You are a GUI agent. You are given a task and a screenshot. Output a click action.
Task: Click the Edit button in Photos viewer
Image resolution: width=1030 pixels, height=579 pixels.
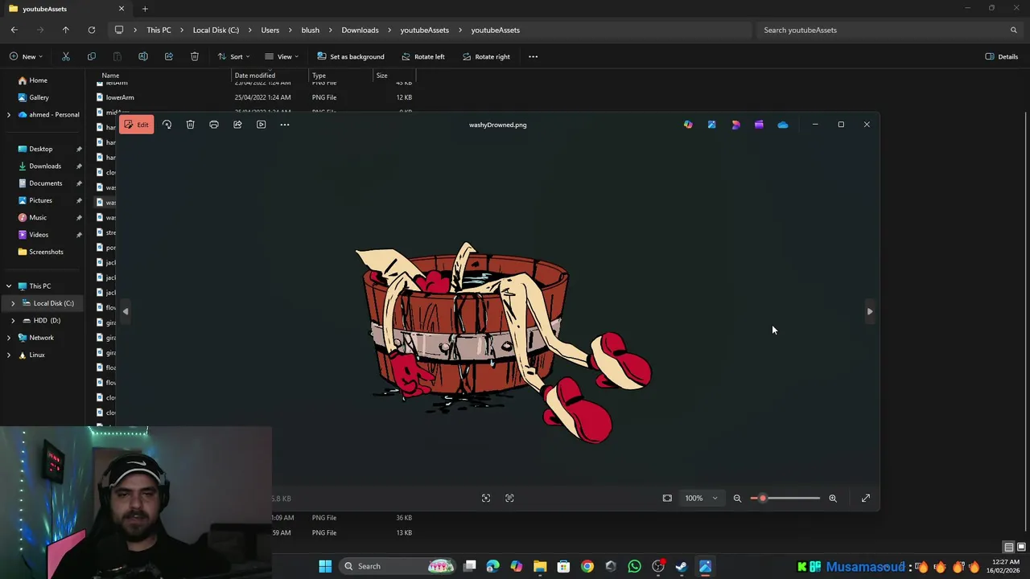tap(136, 125)
